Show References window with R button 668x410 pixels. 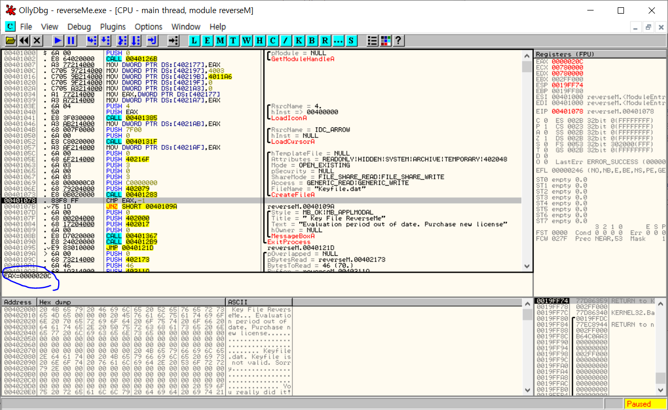point(325,40)
